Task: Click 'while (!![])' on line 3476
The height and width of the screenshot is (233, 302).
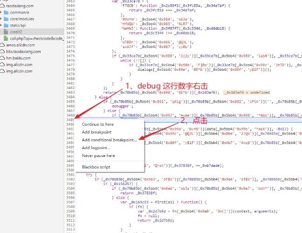Action: pyautogui.click(x=133, y=61)
